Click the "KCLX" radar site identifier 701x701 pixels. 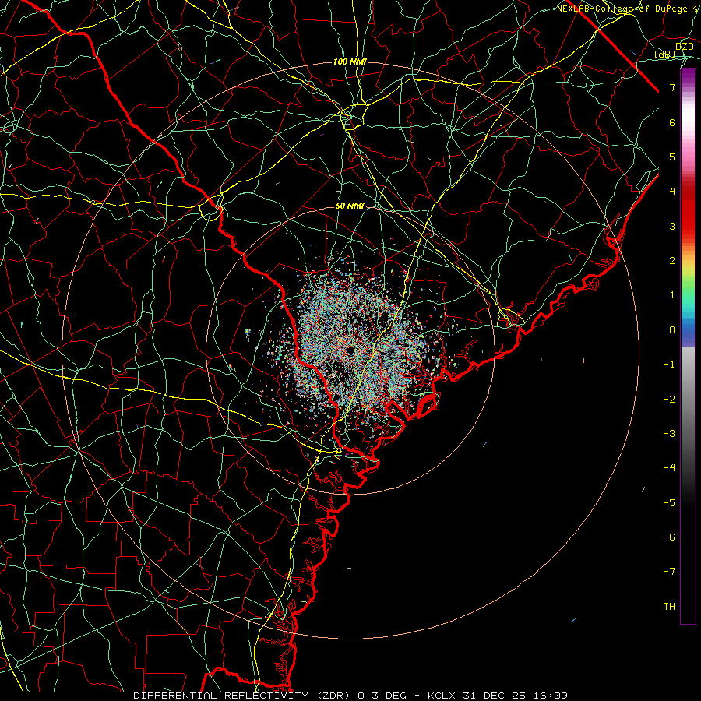tap(441, 696)
